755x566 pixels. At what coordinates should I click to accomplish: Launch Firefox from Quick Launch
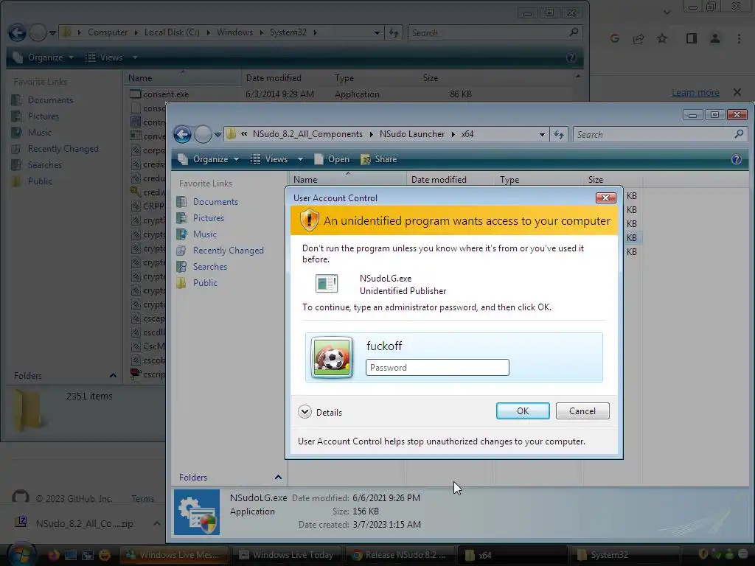(53, 555)
